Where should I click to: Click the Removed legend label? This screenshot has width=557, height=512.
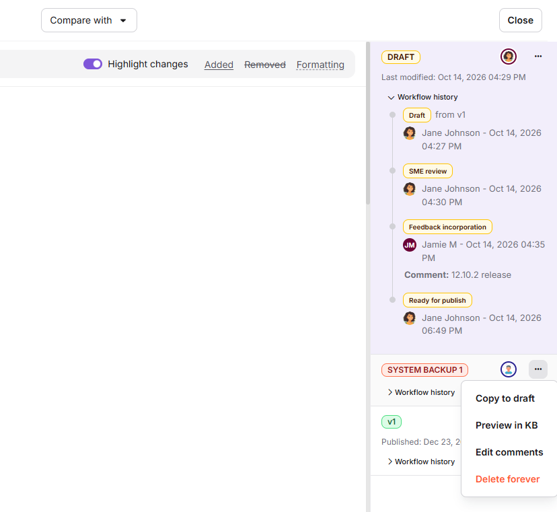(x=265, y=65)
